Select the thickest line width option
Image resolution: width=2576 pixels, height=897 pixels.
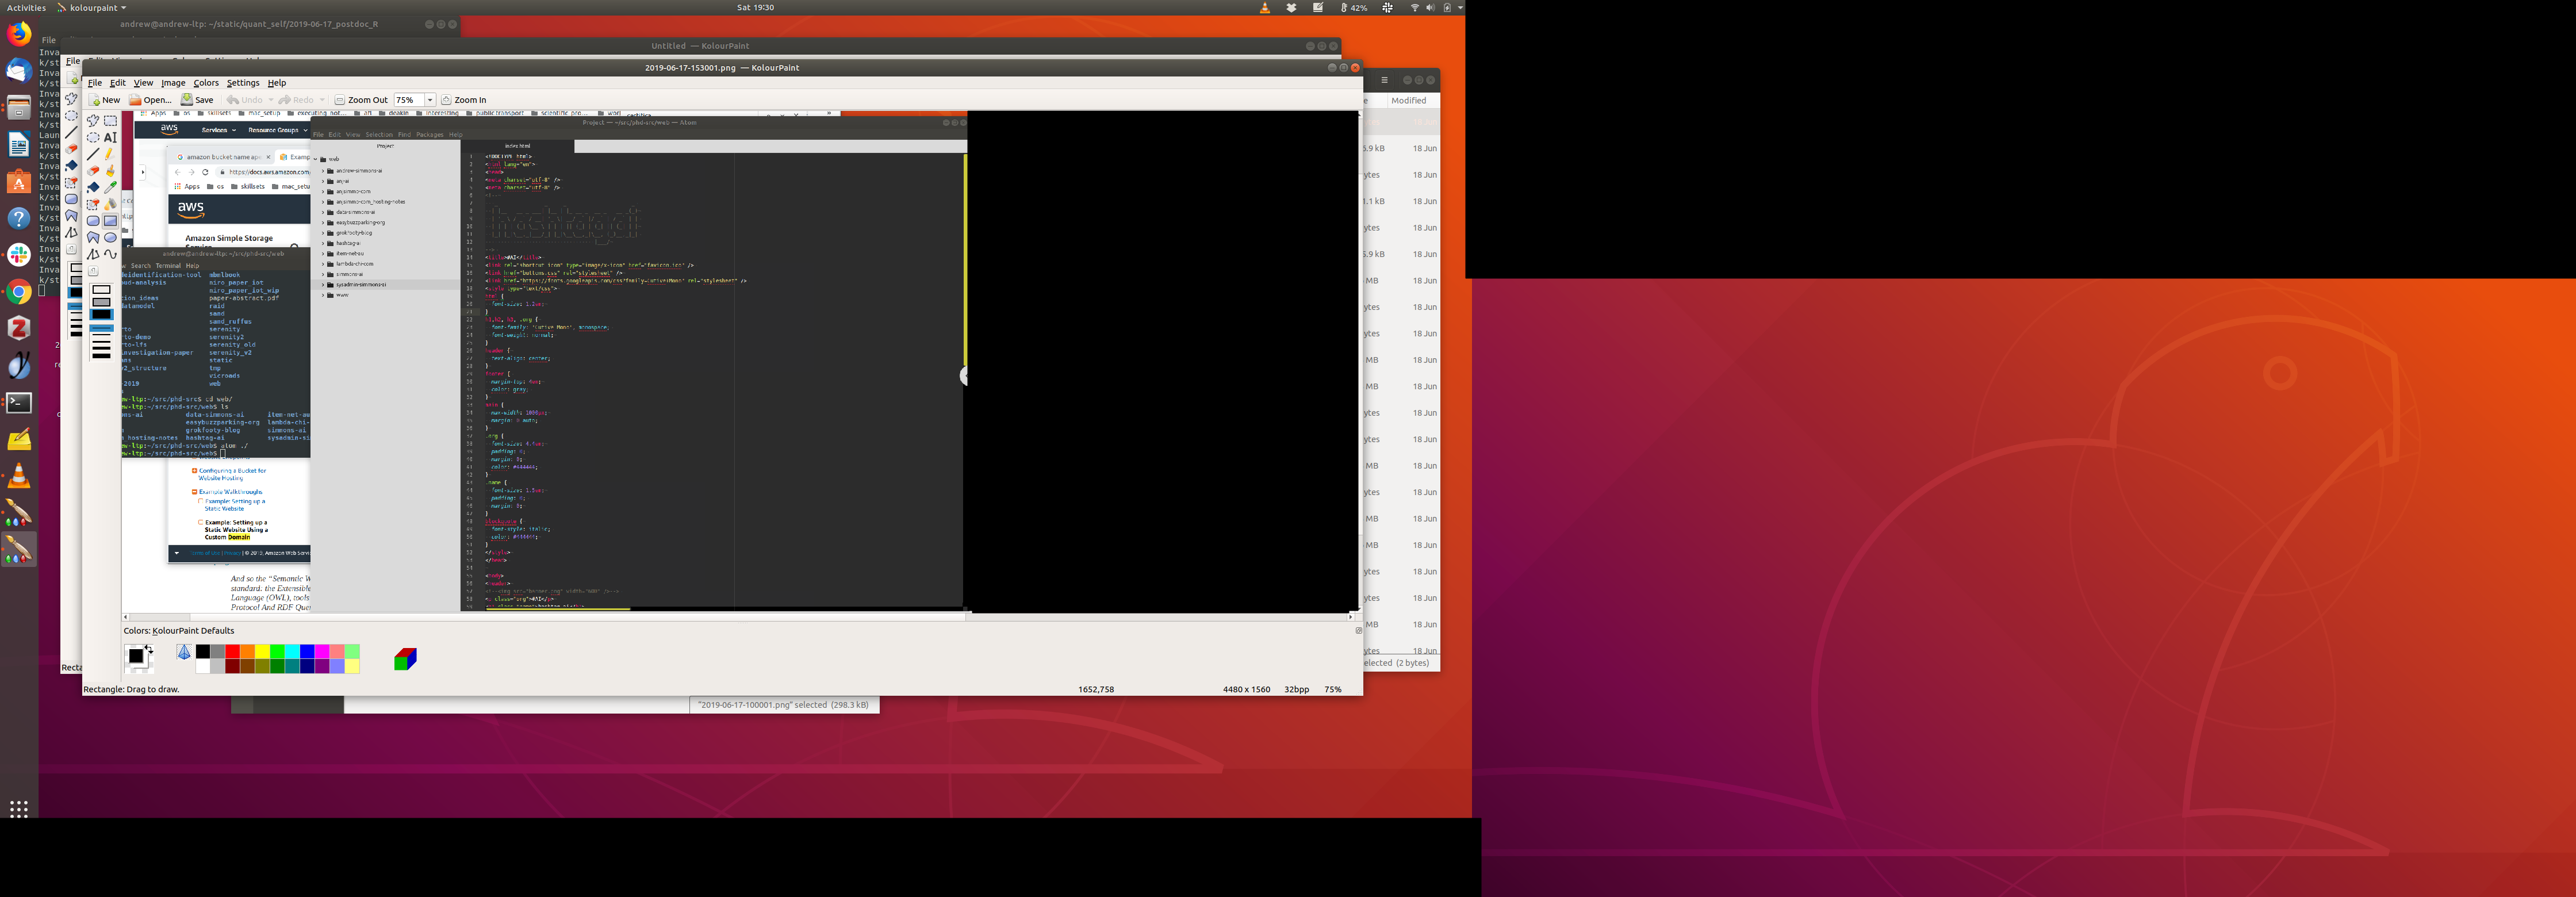tap(101, 355)
